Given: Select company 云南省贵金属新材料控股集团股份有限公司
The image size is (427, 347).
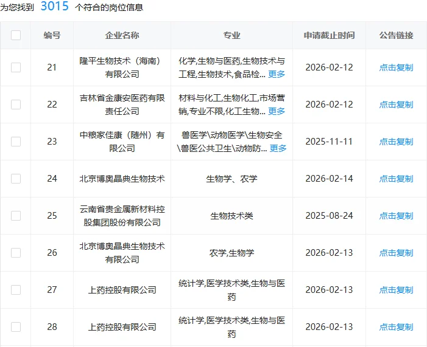Looking at the screenshot, I should (122, 216).
